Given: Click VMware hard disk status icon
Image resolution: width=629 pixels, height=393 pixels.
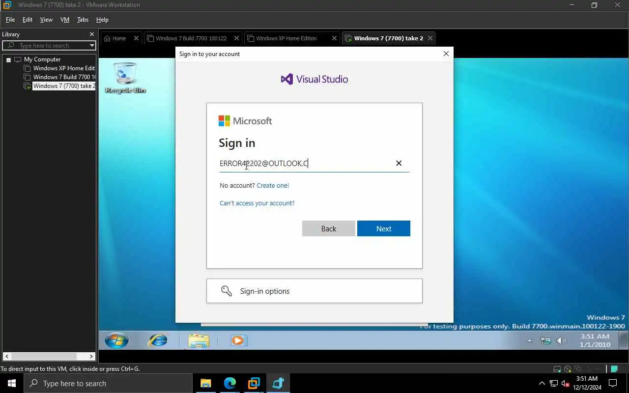Looking at the screenshot, I should point(557,369).
